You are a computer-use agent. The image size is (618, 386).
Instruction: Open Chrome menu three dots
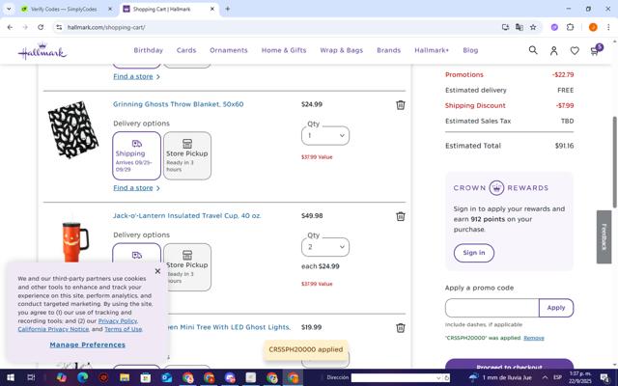click(x=608, y=27)
